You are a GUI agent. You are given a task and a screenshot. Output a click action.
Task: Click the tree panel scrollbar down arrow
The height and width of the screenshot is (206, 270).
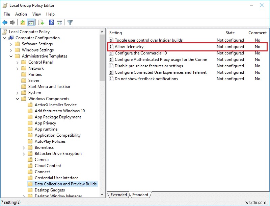[102, 194]
